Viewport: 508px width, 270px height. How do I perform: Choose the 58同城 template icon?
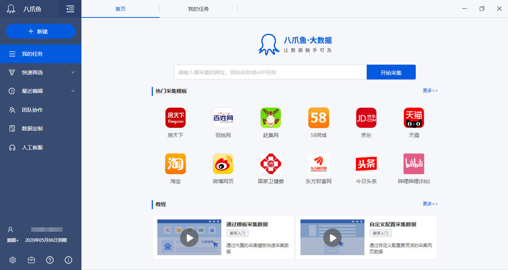319,118
